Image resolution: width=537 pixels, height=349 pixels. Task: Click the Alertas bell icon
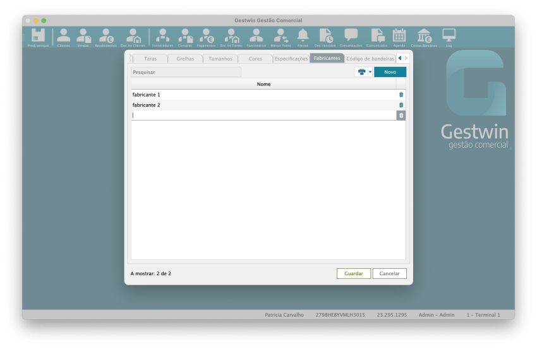pyautogui.click(x=303, y=37)
